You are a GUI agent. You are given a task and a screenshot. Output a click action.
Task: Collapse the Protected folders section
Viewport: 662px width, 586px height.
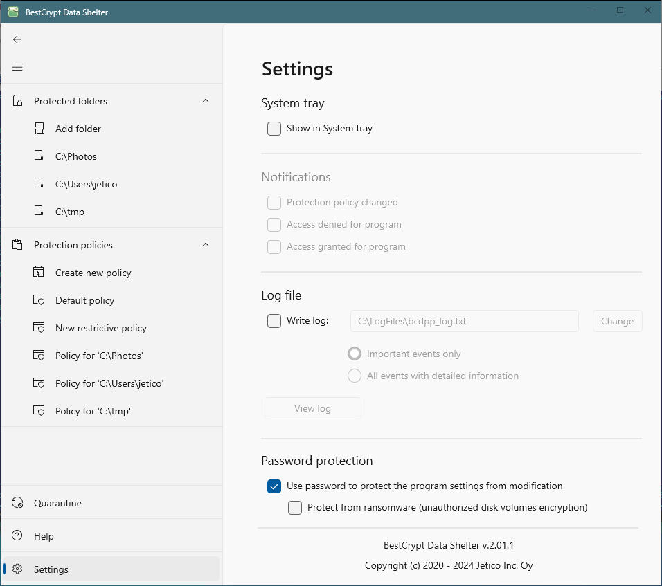(206, 101)
